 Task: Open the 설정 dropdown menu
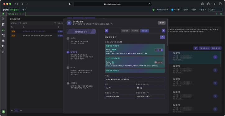(186, 10)
